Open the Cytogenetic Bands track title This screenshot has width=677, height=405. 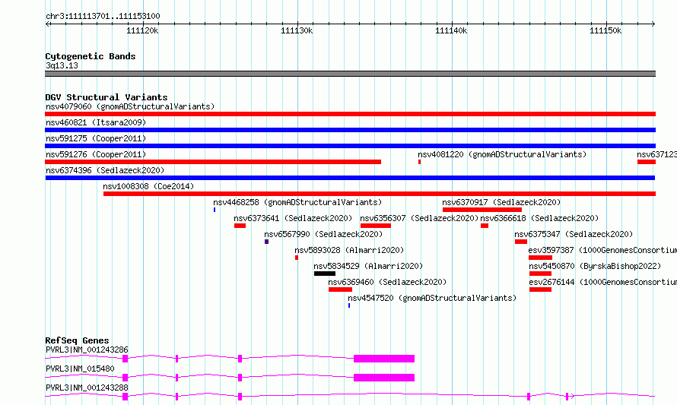(x=91, y=56)
